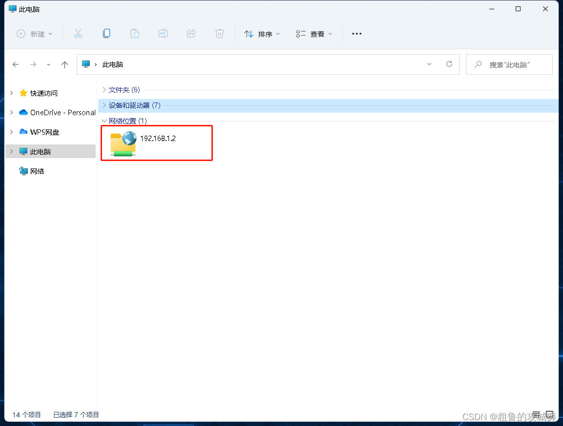Screen dimensions: 563x426
Task: Click the computer icon in address bar
Action: tap(86, 64)
